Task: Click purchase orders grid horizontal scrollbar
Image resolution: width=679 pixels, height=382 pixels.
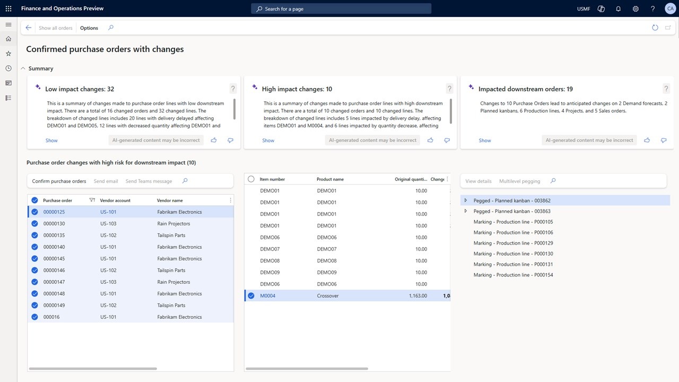Action: point(93,369)
